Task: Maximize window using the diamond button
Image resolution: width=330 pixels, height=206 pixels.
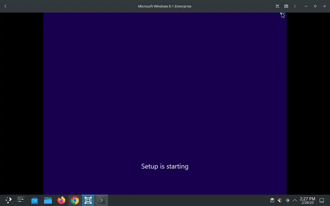Action: tap(315, 6)
